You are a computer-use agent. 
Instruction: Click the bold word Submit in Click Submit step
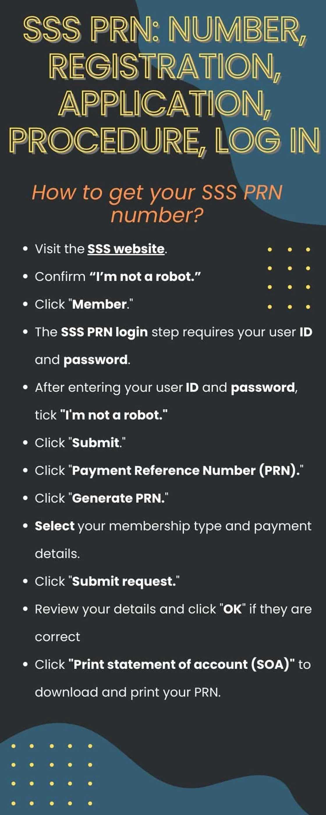[96, 443]
